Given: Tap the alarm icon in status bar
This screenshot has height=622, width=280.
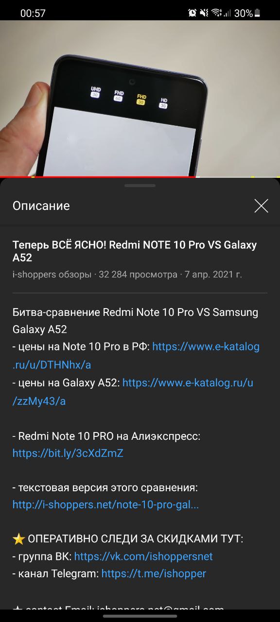Looking at the screenshot, I should tap(192, 13).
